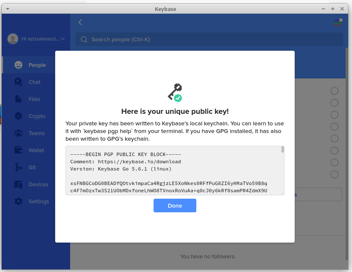
Task: Switch to the Teams tab label
Action: pyautogui.click(x=36, y=133)
